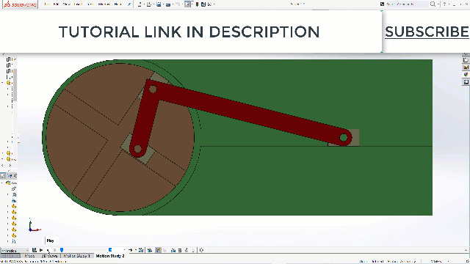Click the New document icon
Screen dimensions: 470x264
[x=140, y=4]
